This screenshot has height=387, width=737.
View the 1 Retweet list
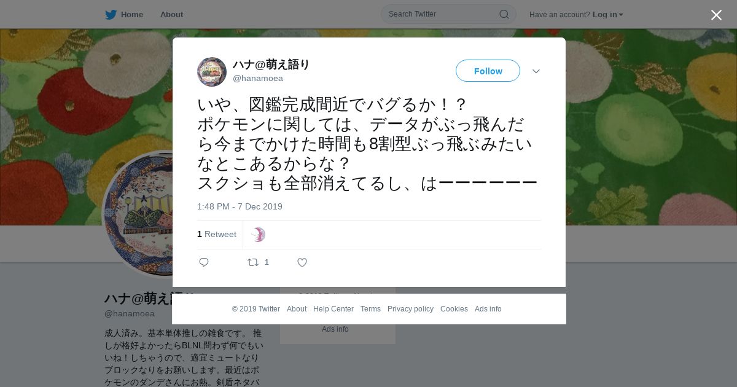click(x=217, y=234)
